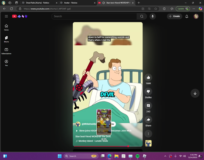Open the YouTube account avatar menu
204x160 pixels.
click(x=196, y=16)
